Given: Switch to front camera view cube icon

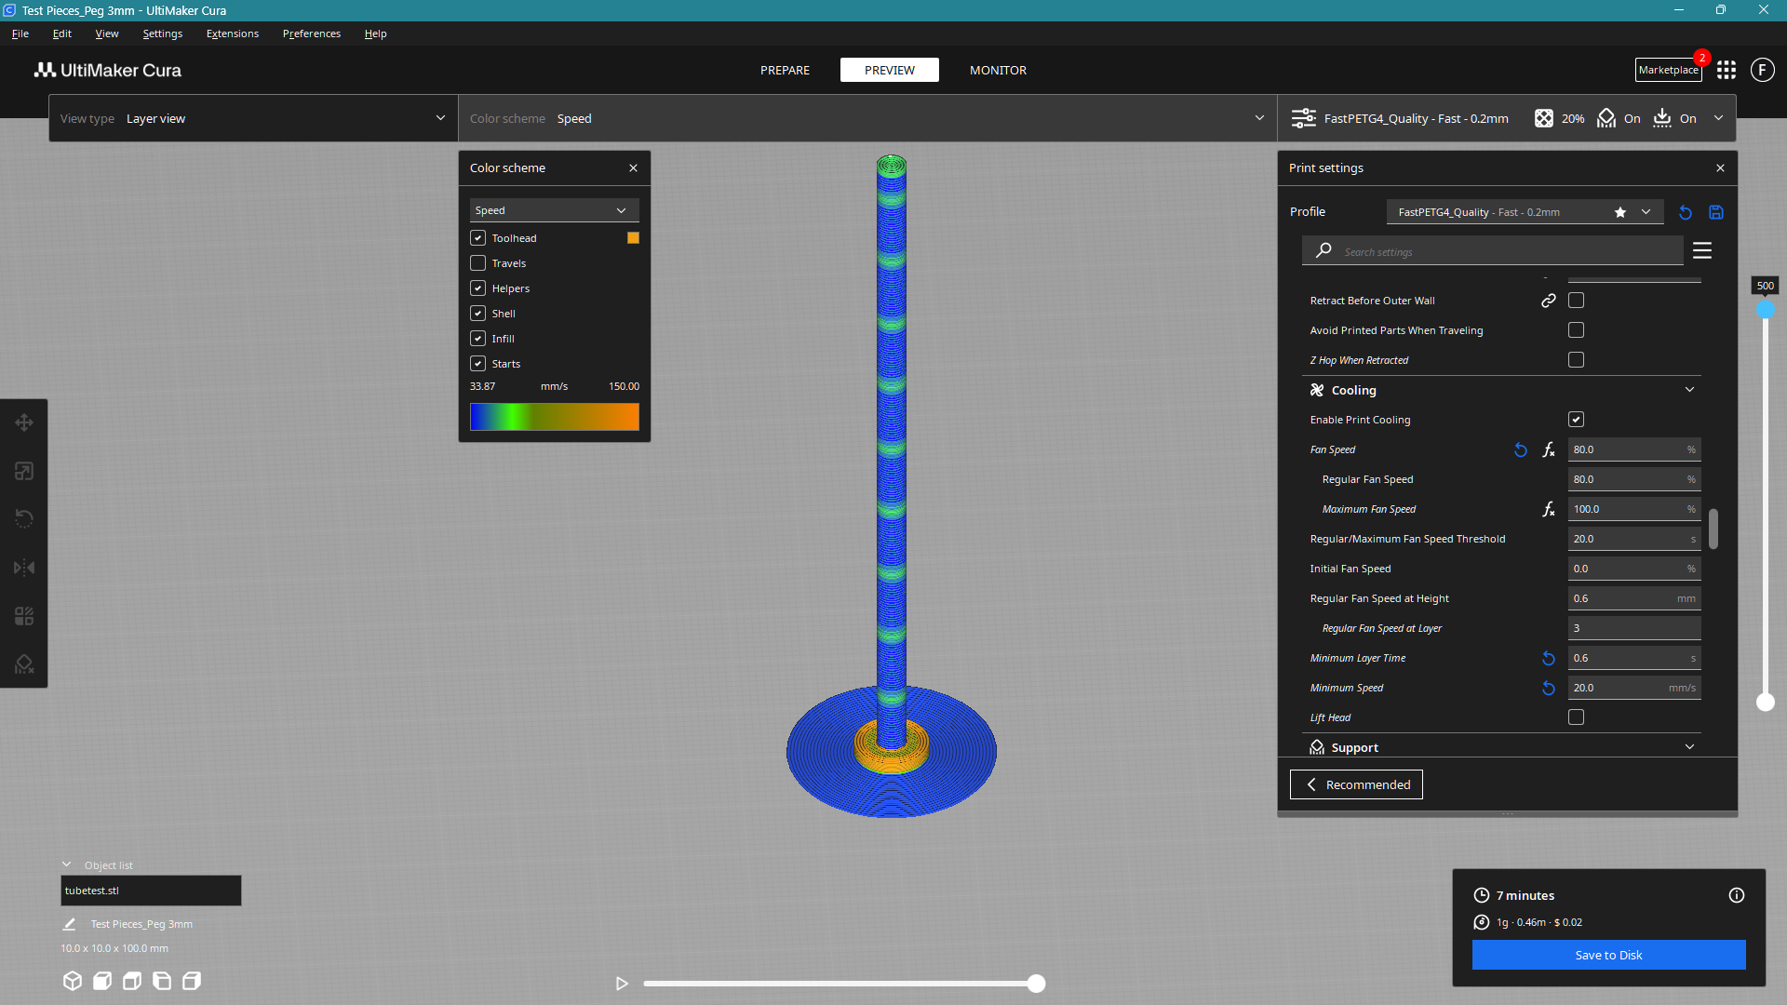Looking at the screenshot, I should click(102, 981).
